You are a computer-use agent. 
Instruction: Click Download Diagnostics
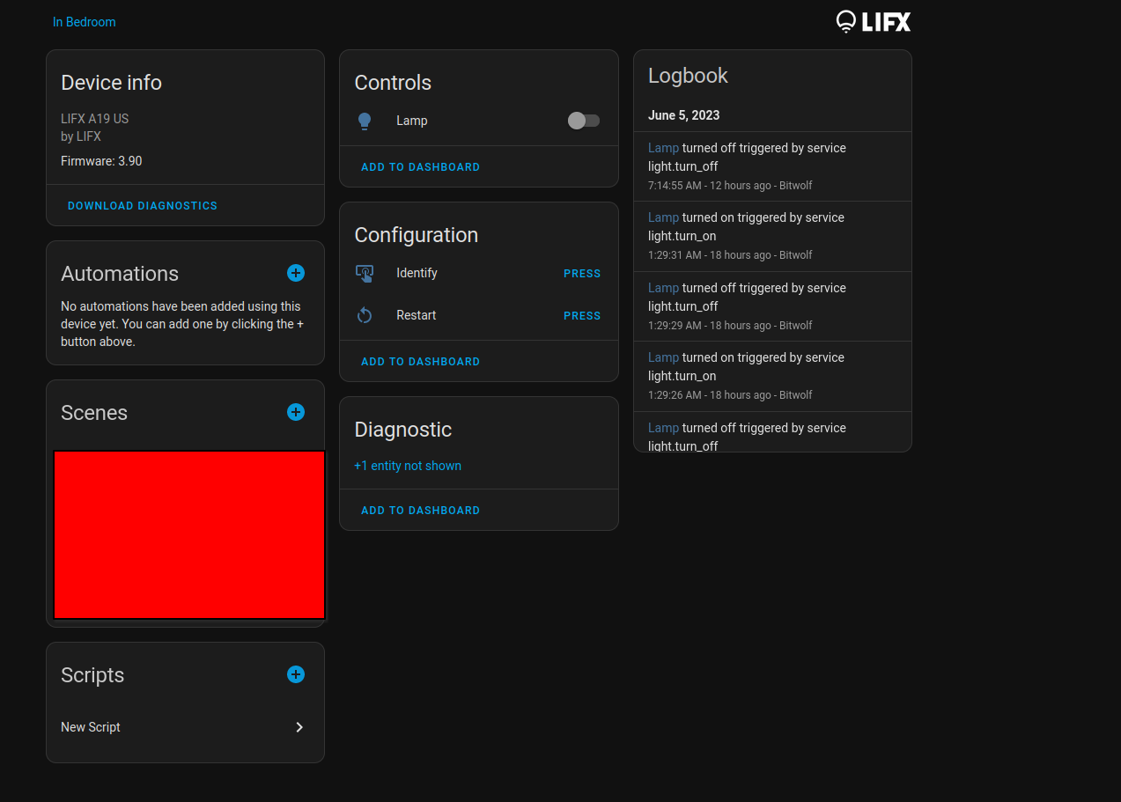coord(142,205)
